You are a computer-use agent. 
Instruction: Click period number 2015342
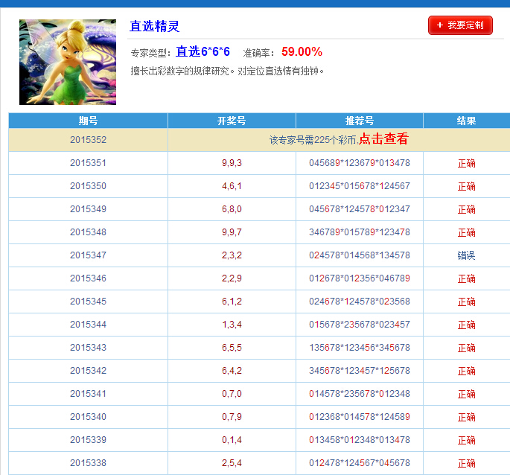(88, 371)
